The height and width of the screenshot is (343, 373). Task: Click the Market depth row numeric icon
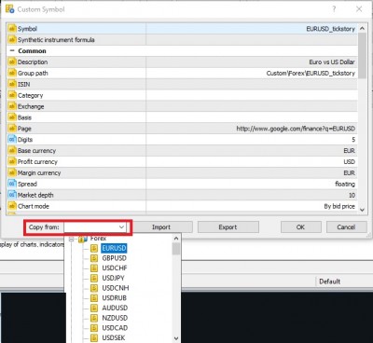(12, 195)
